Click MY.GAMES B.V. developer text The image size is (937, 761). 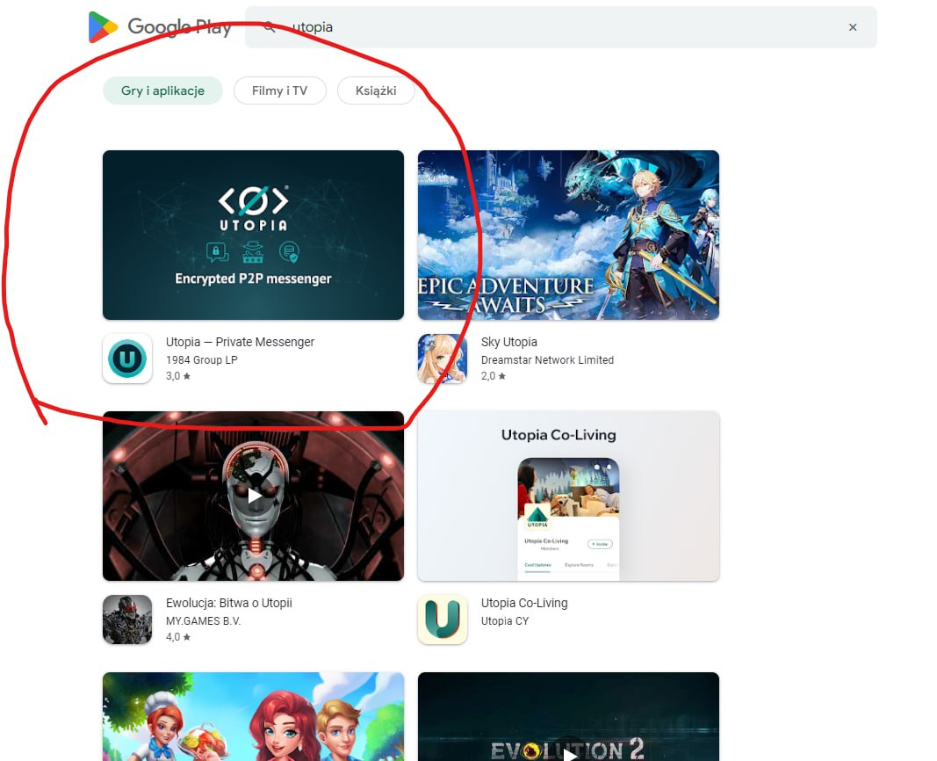pyautogui.click(x=203, y=621)
